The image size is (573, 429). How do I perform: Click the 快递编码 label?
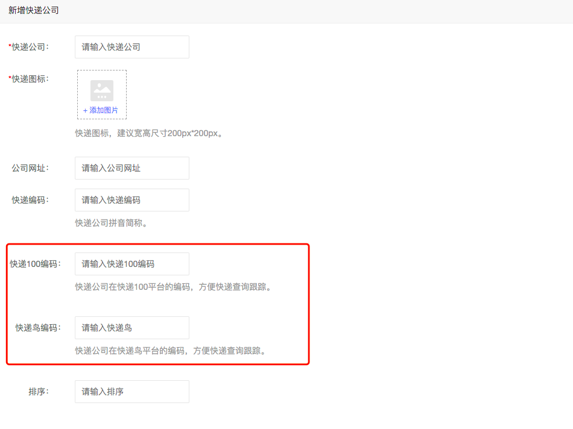[x=30, y=200]
